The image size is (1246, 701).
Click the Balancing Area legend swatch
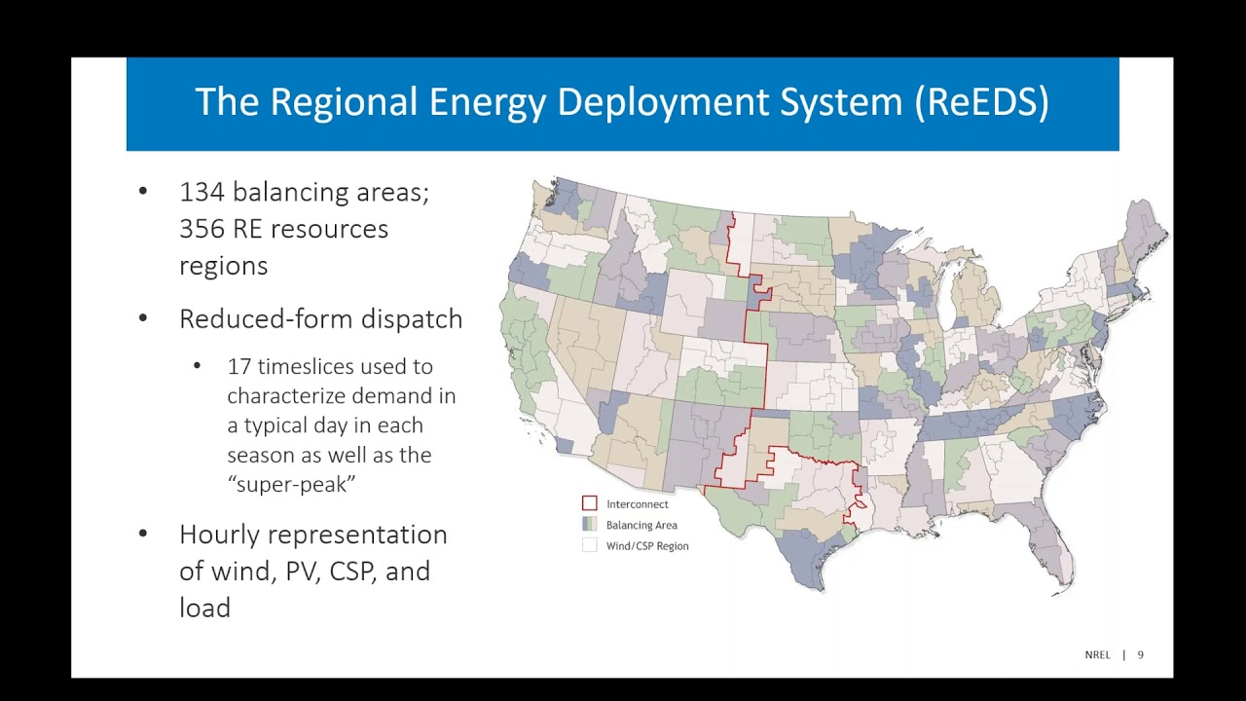tap(589, 525)
